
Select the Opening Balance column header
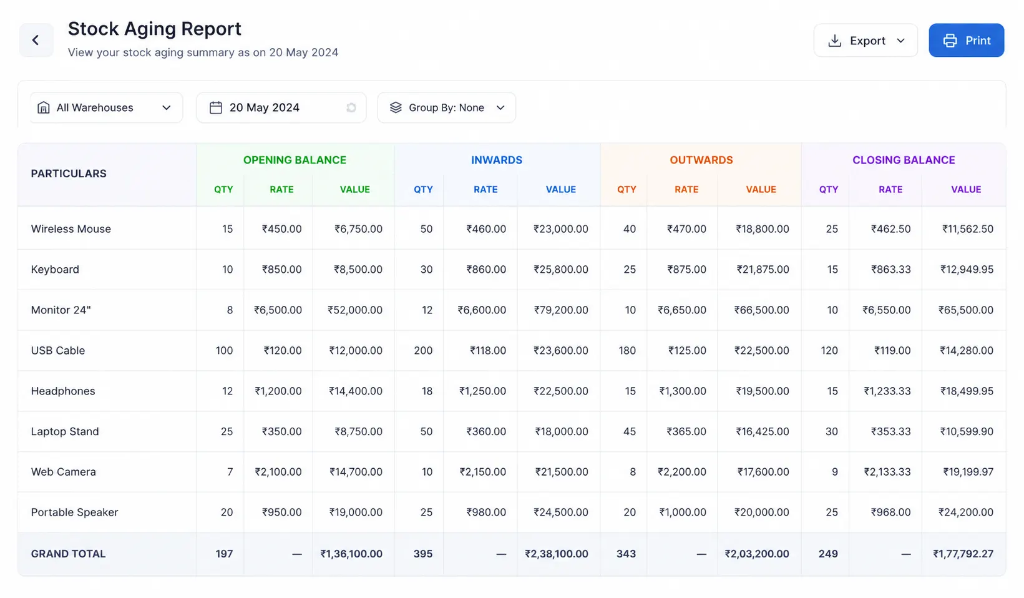[x=295, y=160]
